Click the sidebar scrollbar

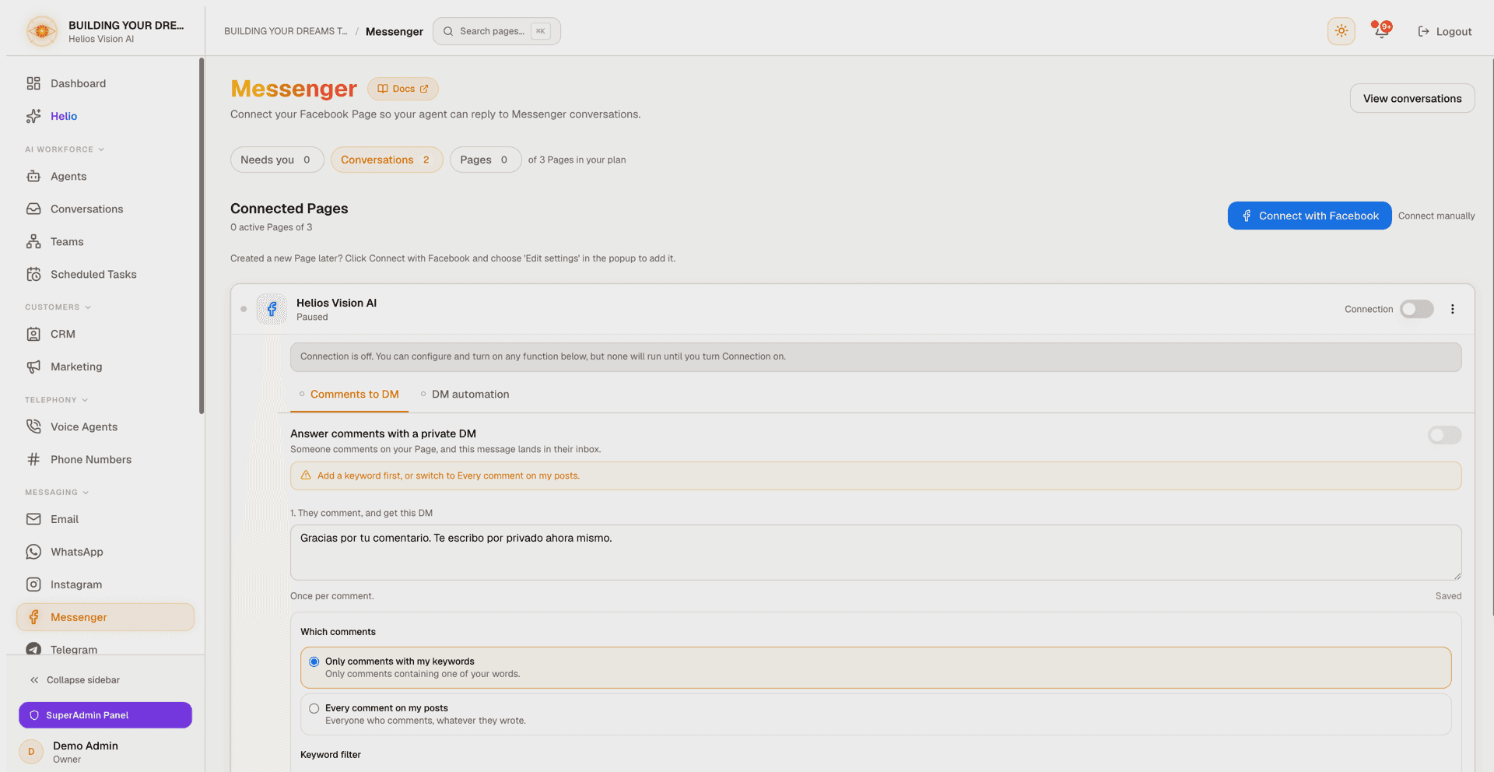[202, 236]
